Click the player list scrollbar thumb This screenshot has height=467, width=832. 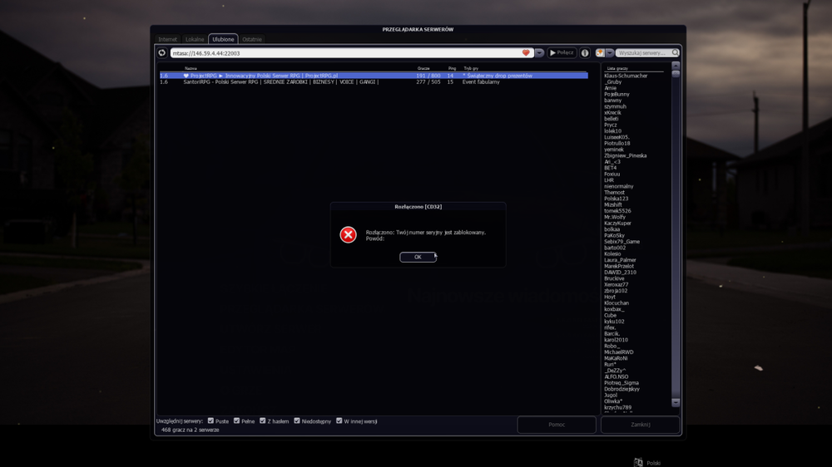[676, 74]
